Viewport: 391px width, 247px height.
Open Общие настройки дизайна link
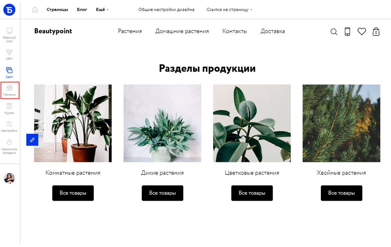click(x=166, y=9)
